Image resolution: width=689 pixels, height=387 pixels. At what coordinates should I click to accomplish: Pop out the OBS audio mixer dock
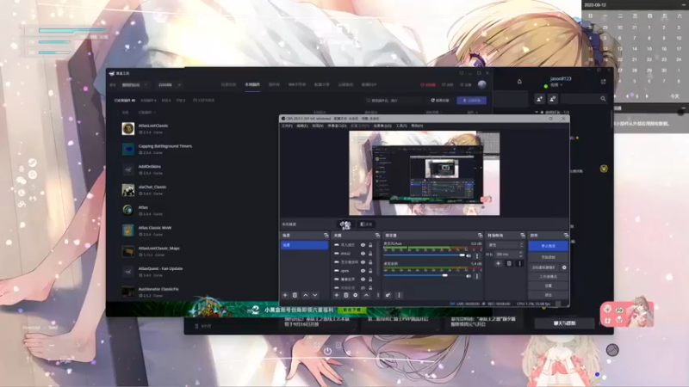480,236
